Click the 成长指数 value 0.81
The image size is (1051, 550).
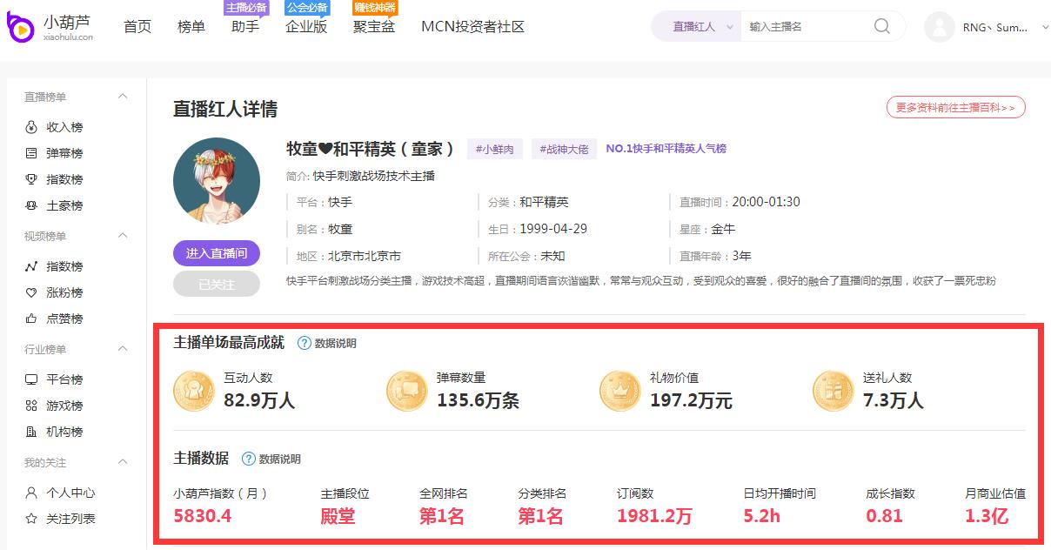click(x=885, y=516)
